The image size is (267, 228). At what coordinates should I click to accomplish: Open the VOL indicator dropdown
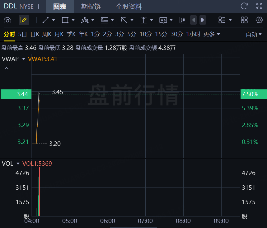click(x=18, y=164)
